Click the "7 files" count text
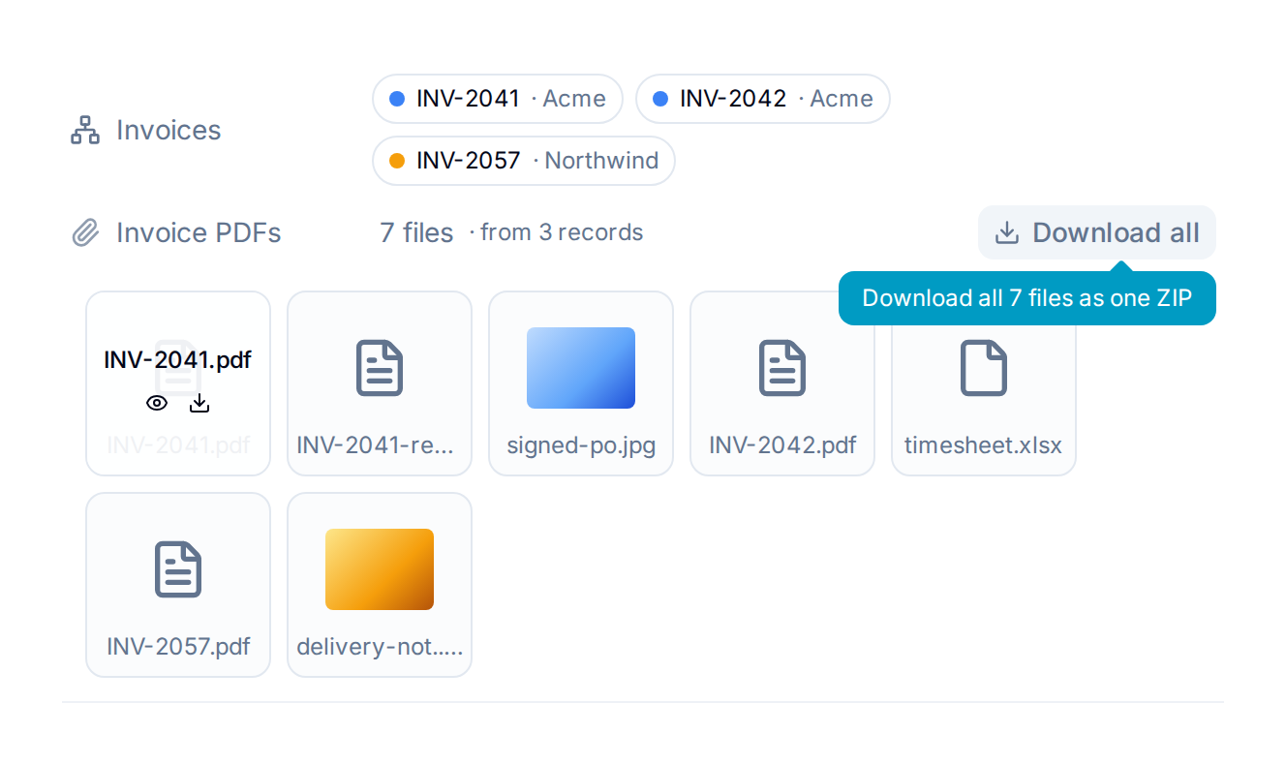Viewport: 1286px width, 765px height. pyautogui.click(x=416, y=232)
